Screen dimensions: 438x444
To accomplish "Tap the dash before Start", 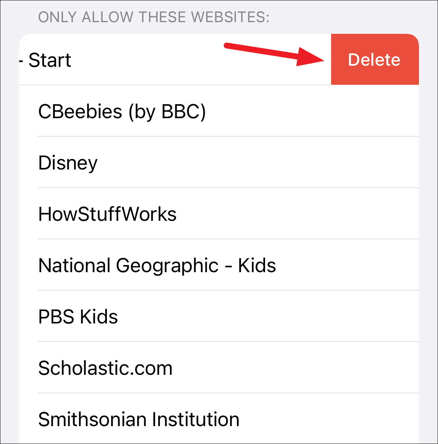I will coord(21,61).
